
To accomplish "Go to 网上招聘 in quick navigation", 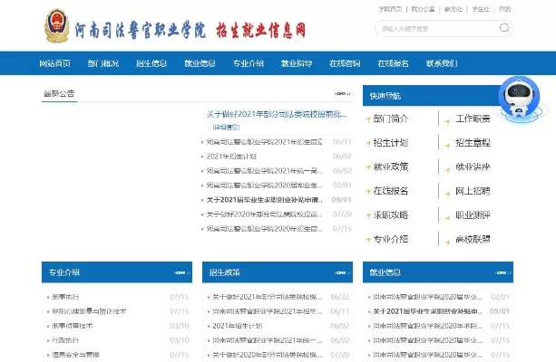I will (x=473, y=191).
